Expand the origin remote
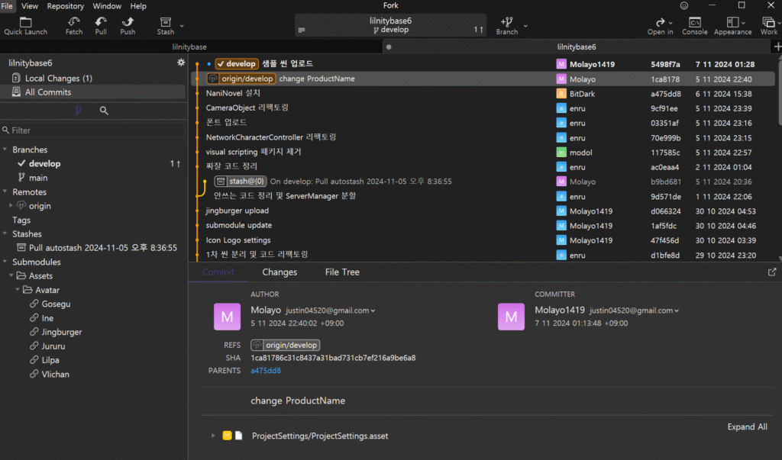782x460 pixels. pos(11,206)
